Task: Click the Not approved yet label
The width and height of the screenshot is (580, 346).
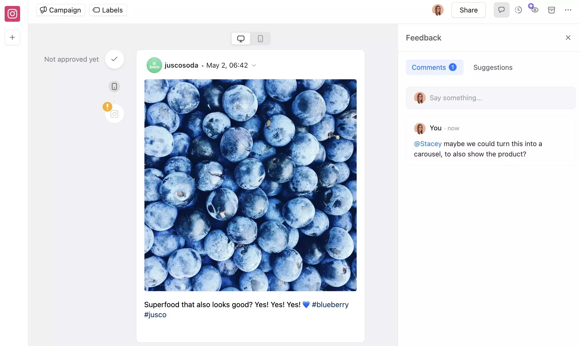Action: (x=72, y=59)
